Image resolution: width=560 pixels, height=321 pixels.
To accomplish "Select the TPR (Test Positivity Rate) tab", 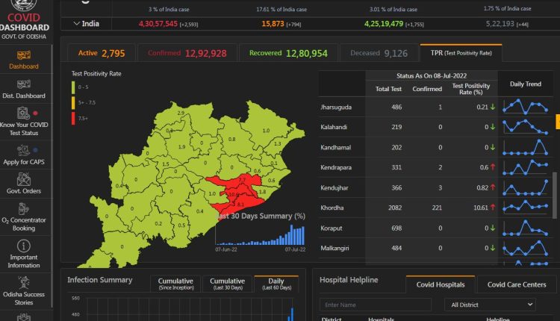I will (x=460, y=54).
